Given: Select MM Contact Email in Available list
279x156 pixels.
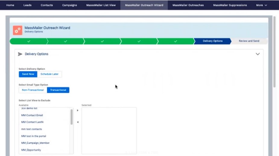Looking at the screenshot, I should click(32, 115).
